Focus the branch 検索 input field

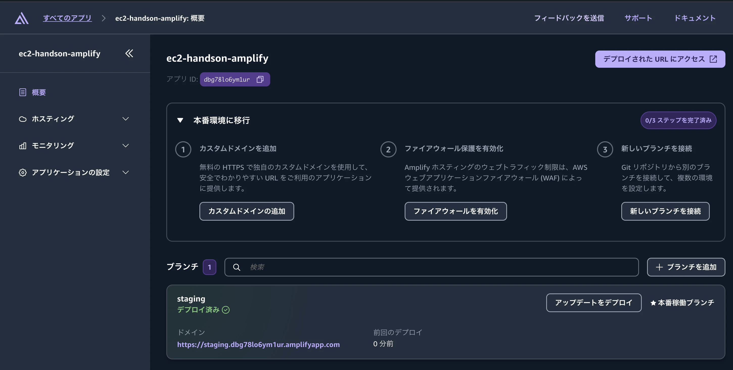(x=432, y=267)
